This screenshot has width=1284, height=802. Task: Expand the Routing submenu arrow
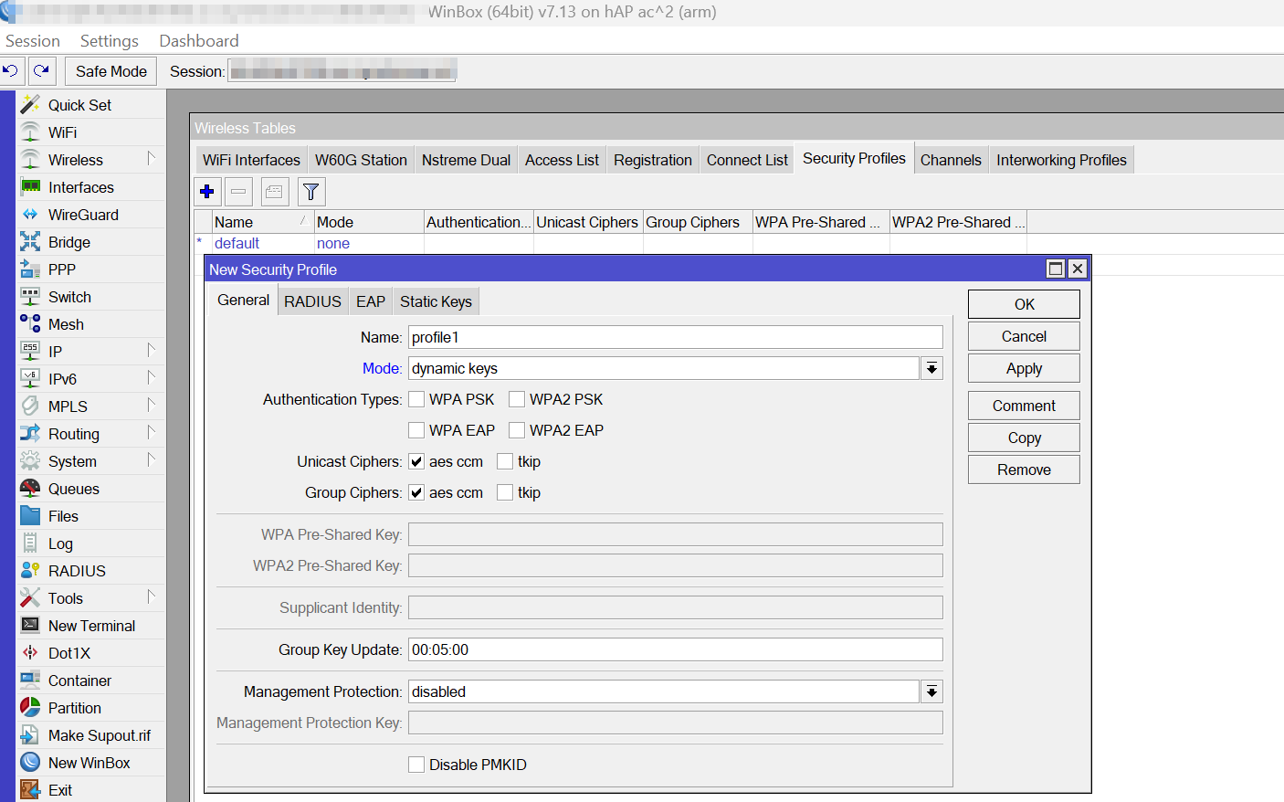(152, 433)
